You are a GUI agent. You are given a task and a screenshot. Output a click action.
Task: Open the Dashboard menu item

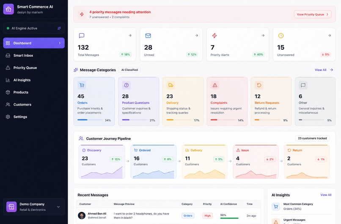pos(34,43)
